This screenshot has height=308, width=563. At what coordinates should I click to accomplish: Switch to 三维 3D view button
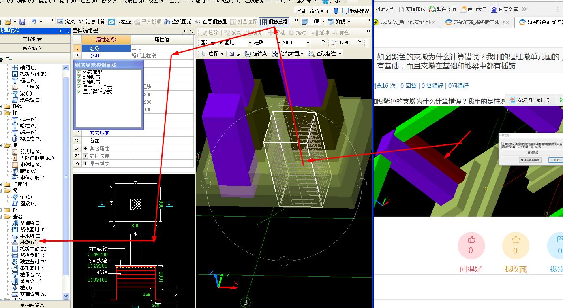310,22
